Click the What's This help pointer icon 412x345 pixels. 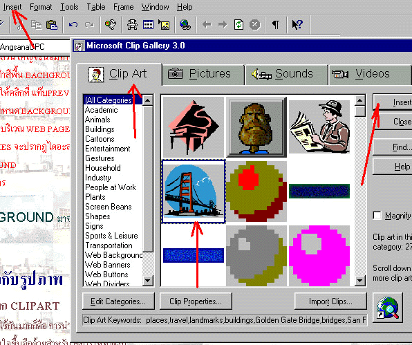(297, 25)
